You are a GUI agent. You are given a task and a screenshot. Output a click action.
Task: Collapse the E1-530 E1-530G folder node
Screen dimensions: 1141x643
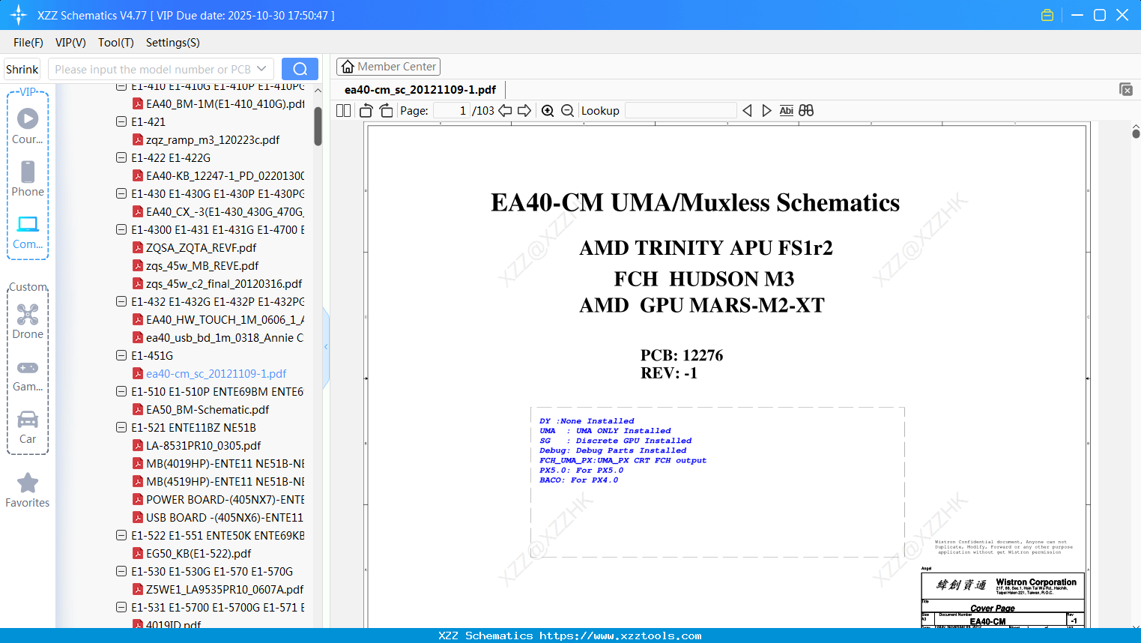click(121, 571)
